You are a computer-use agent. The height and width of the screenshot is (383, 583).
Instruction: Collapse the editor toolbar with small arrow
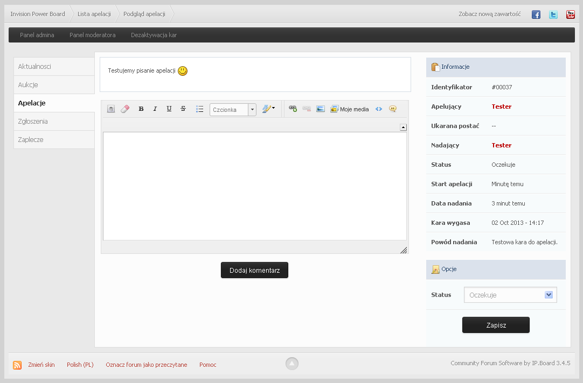pos(403,127)
